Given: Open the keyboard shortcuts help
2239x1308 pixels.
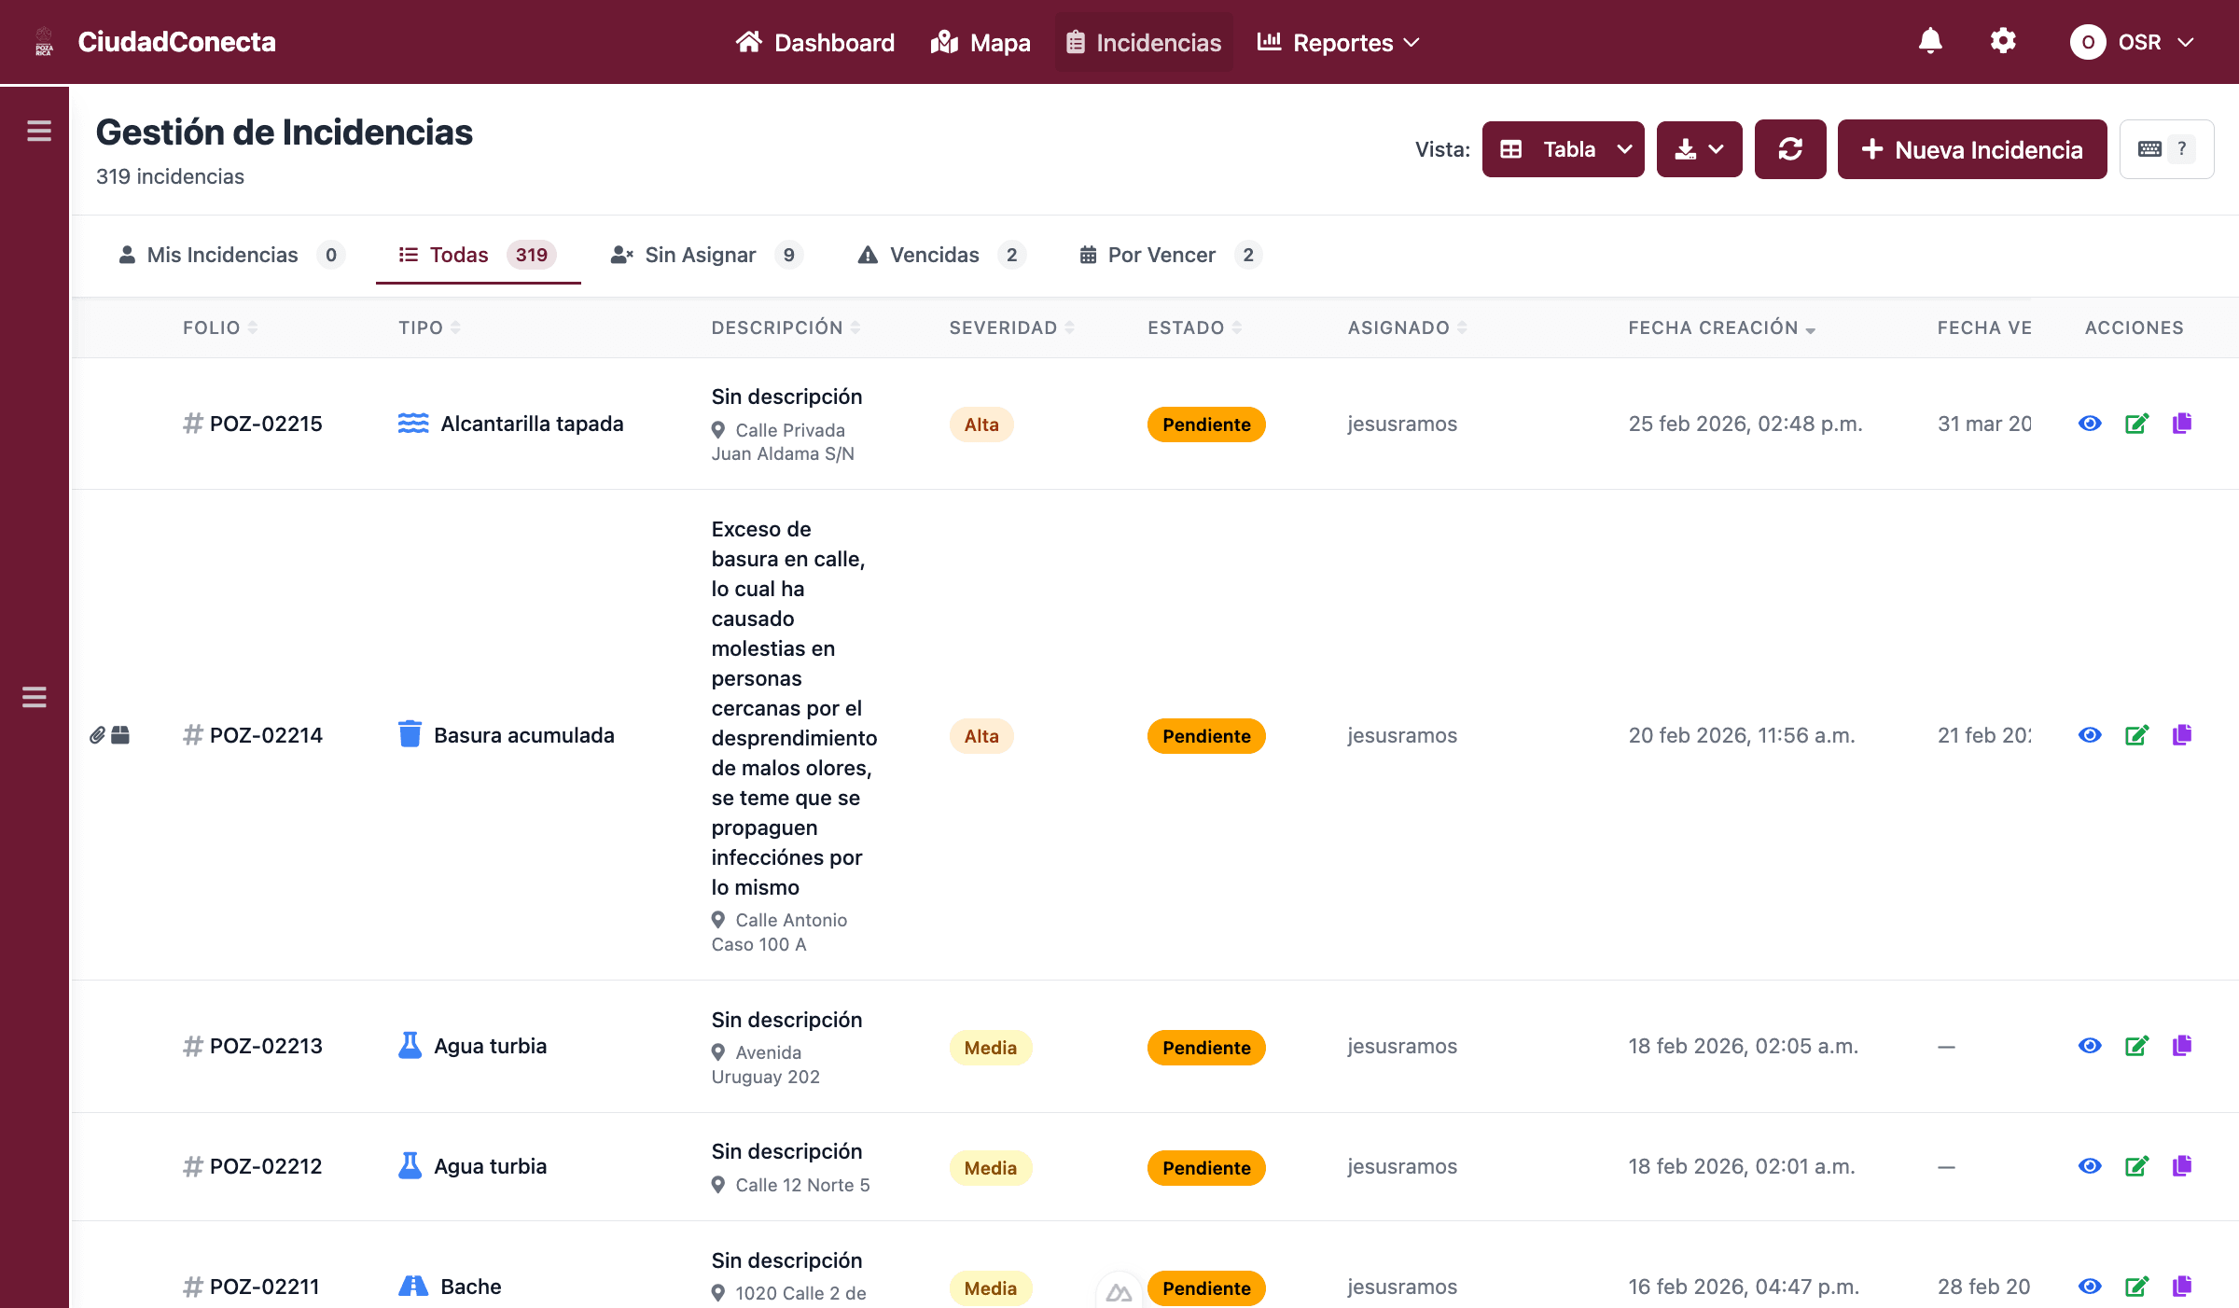Looking at the screenshot, I should coord(2166,148).
